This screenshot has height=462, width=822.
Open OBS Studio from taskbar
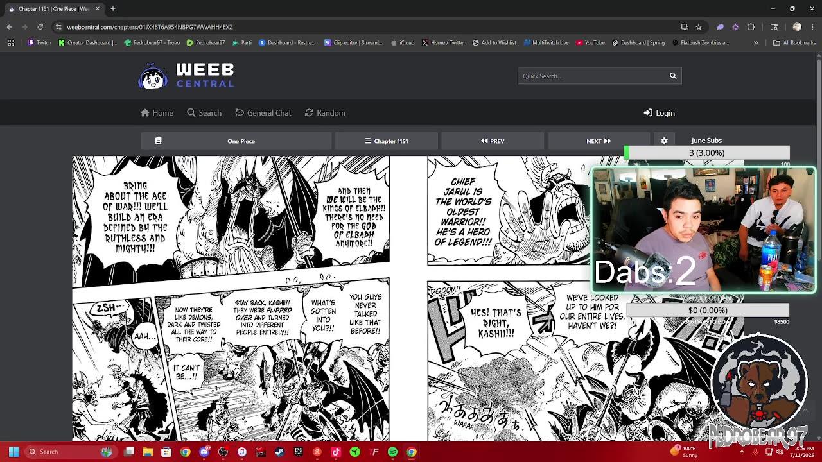pos(223,452)
